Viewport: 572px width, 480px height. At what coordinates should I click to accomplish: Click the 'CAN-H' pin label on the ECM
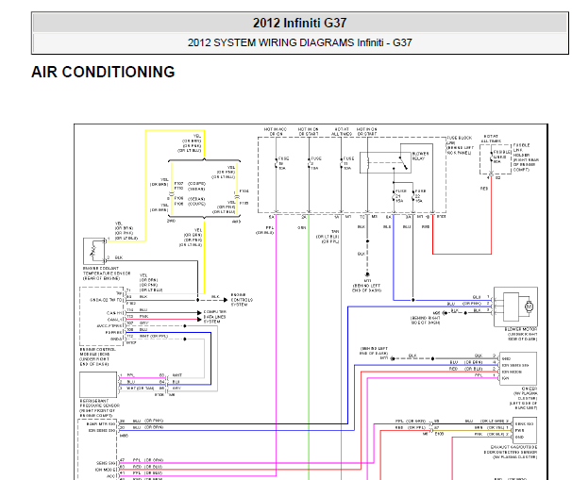pyautogui.click(x=114, y=313)
